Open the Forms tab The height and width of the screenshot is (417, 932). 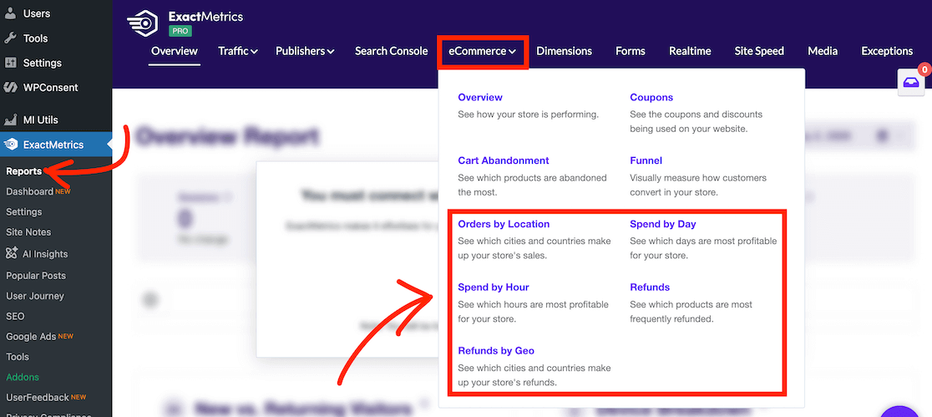[630, 51]
